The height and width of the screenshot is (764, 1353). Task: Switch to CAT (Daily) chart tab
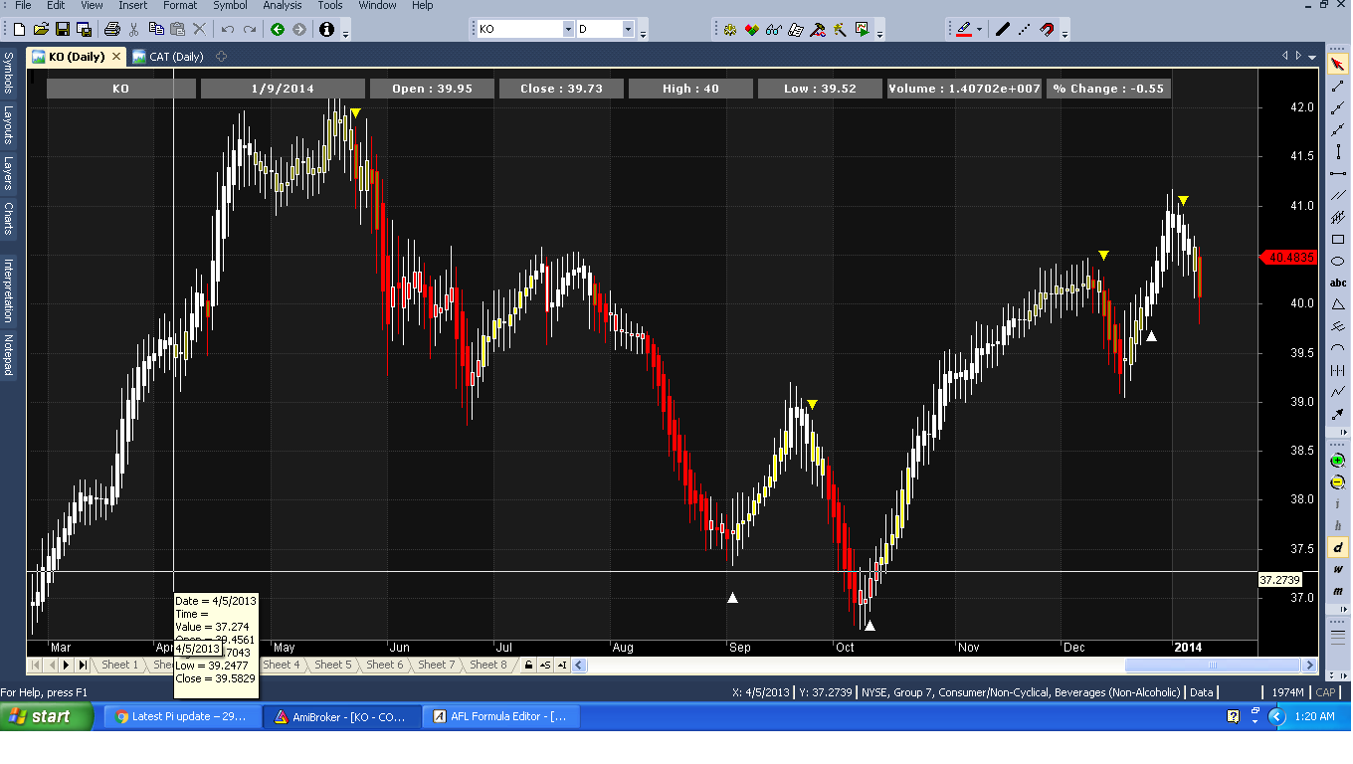pos(168,57)
